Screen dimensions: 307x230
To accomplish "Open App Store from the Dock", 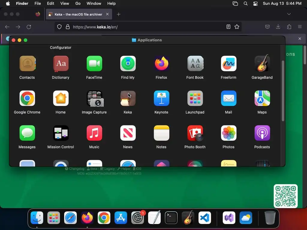I will tap(121, 218).
